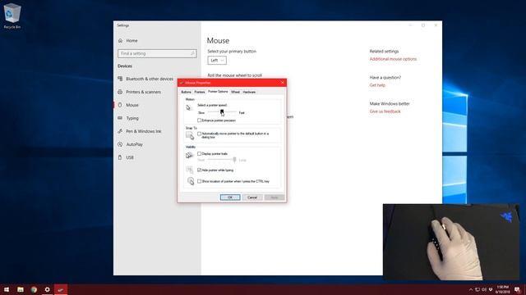The width and height of the screenshot is (526, 295).
Task: Click the USB icon in sidebar
Action: click(120, 157)
